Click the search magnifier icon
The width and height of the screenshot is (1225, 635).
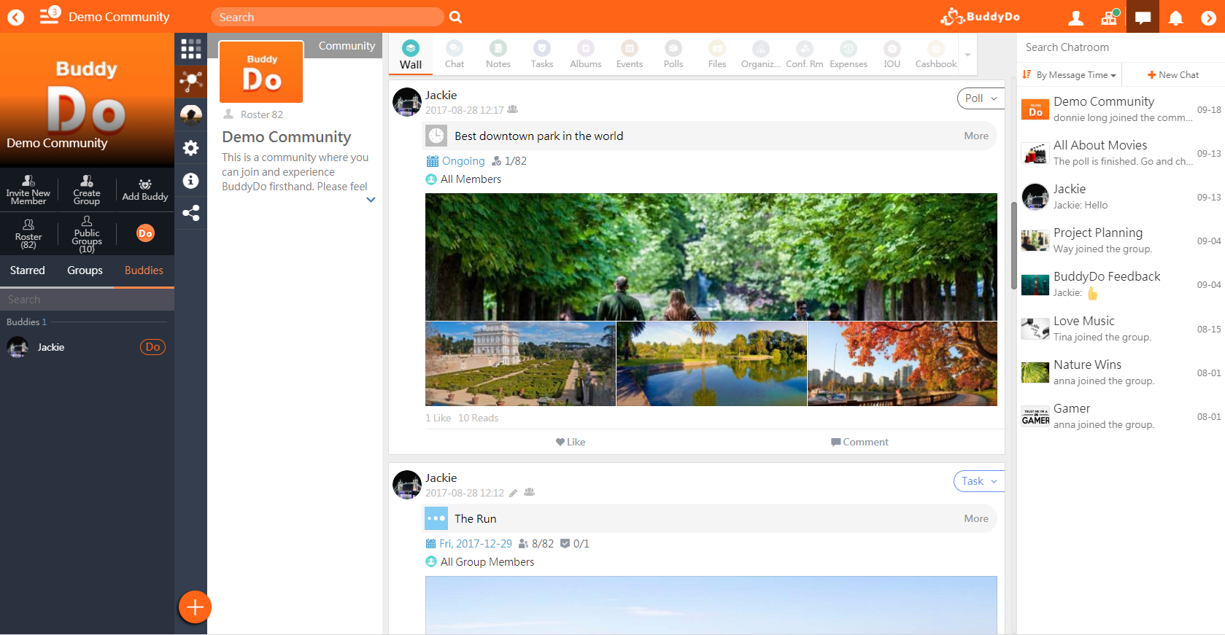(455, 17)
